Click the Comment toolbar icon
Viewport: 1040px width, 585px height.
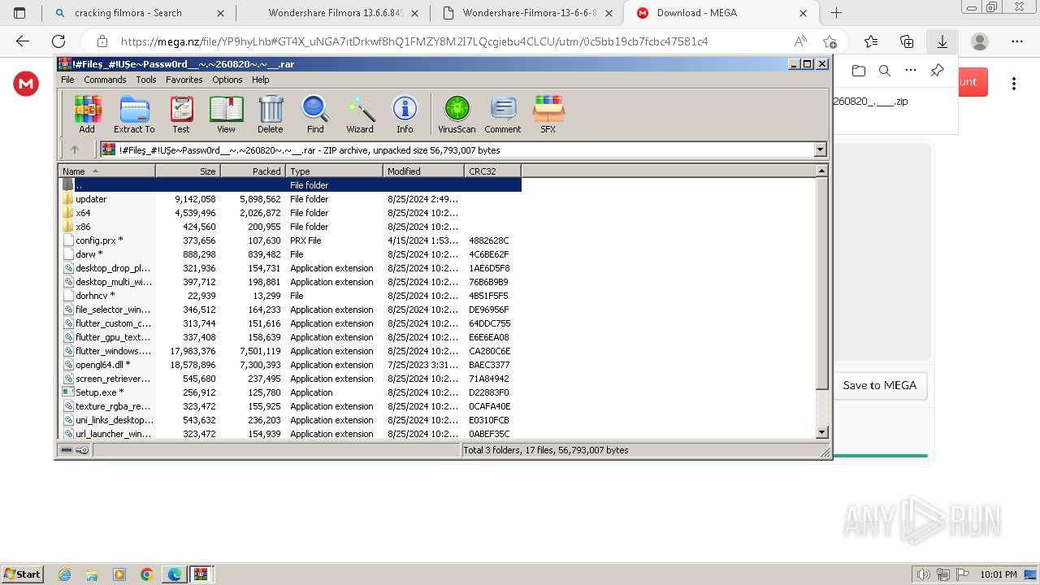(503, 115)
